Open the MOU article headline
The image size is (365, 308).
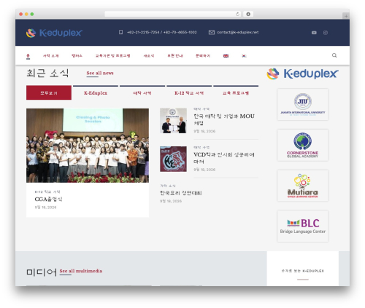(224, 119)
